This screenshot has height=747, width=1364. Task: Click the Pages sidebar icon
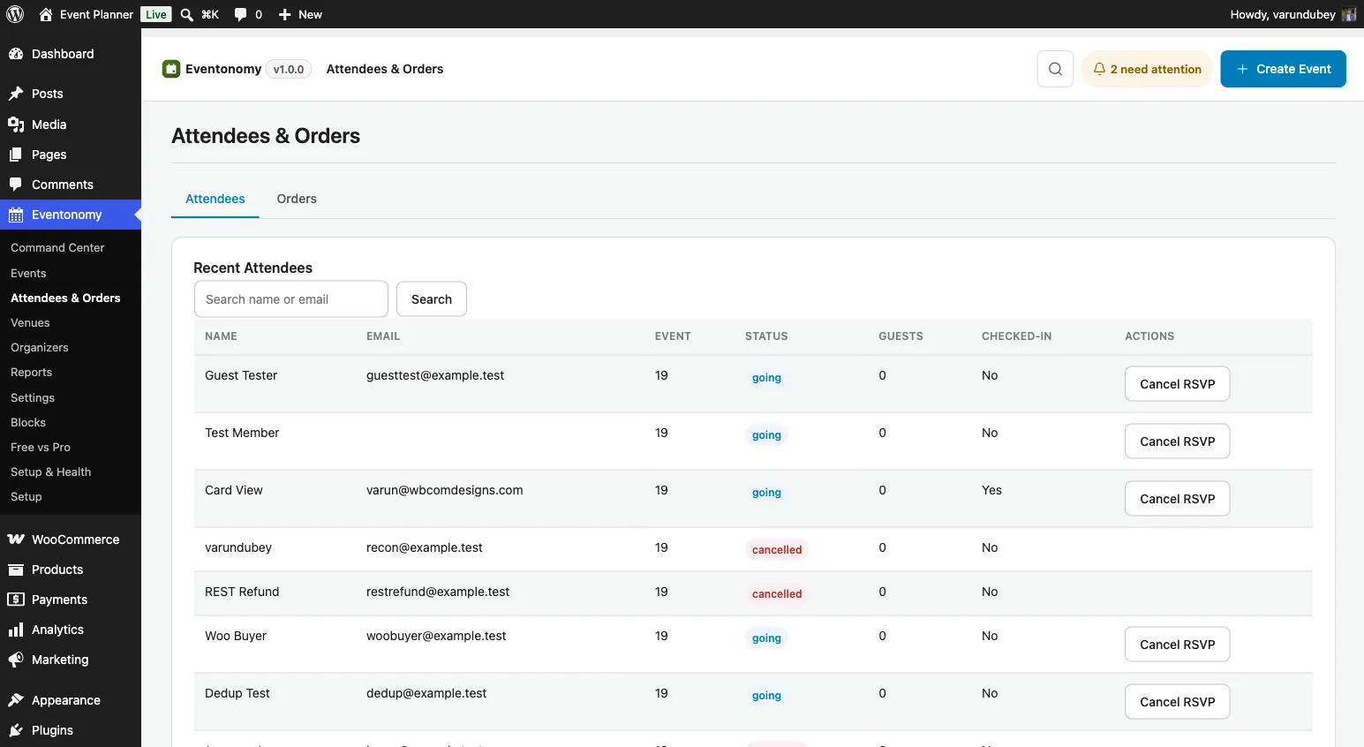pos(16,155)
